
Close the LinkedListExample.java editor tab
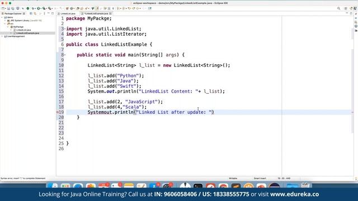coord(110,13)
